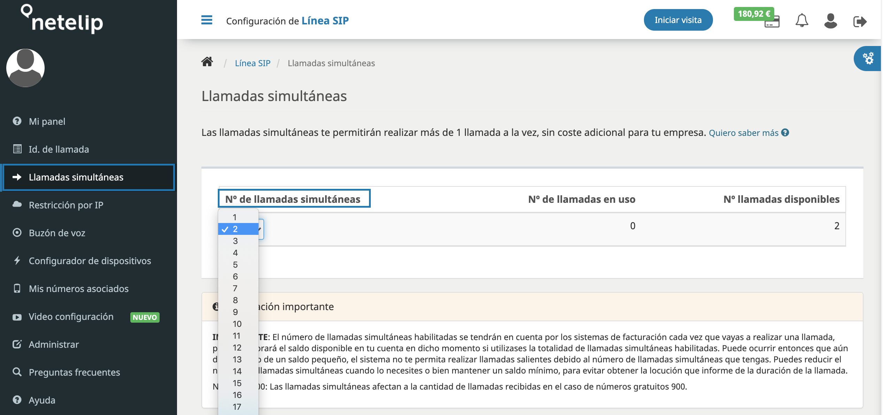Choose option 6 in dropdown list
The image size is (883, 415).
click(238, 276)
